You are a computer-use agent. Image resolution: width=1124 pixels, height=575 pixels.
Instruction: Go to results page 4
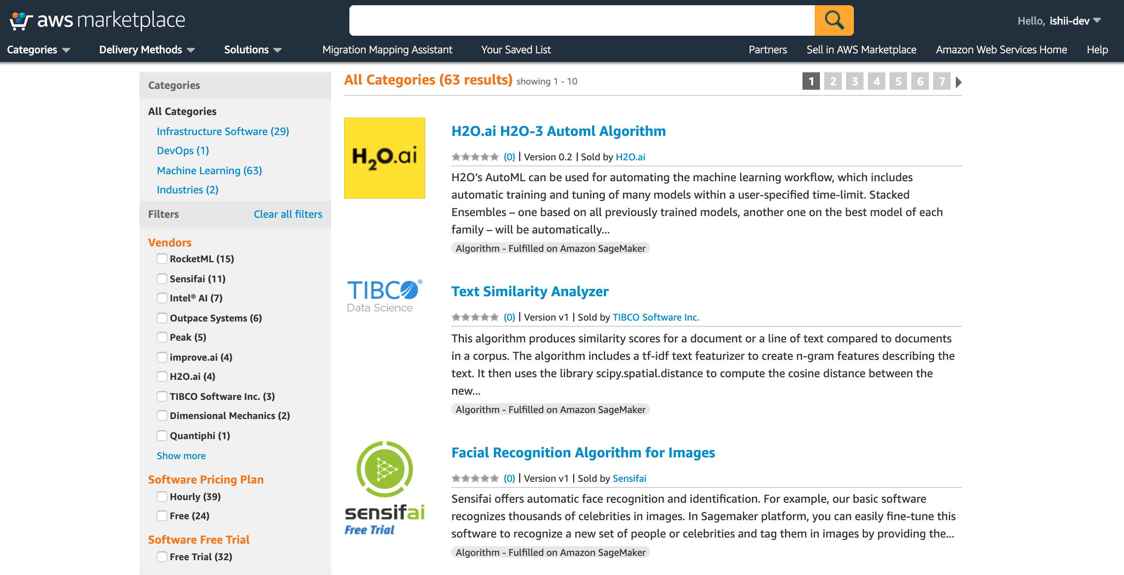[x=876, y=81]
